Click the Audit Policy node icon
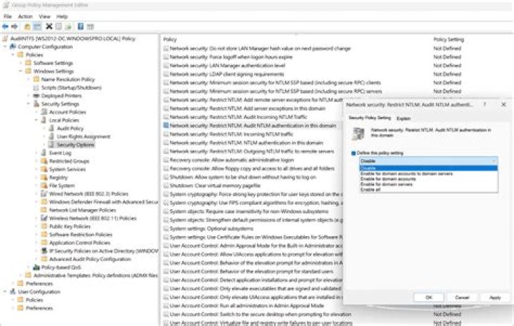Image resolution: width=514 pixels, height=326 pixels. [52, 128]
